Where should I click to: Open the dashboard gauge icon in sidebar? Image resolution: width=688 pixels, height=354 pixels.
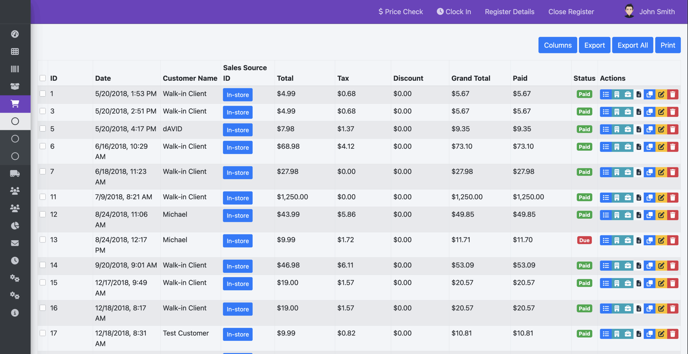click(x=15, y=34)
